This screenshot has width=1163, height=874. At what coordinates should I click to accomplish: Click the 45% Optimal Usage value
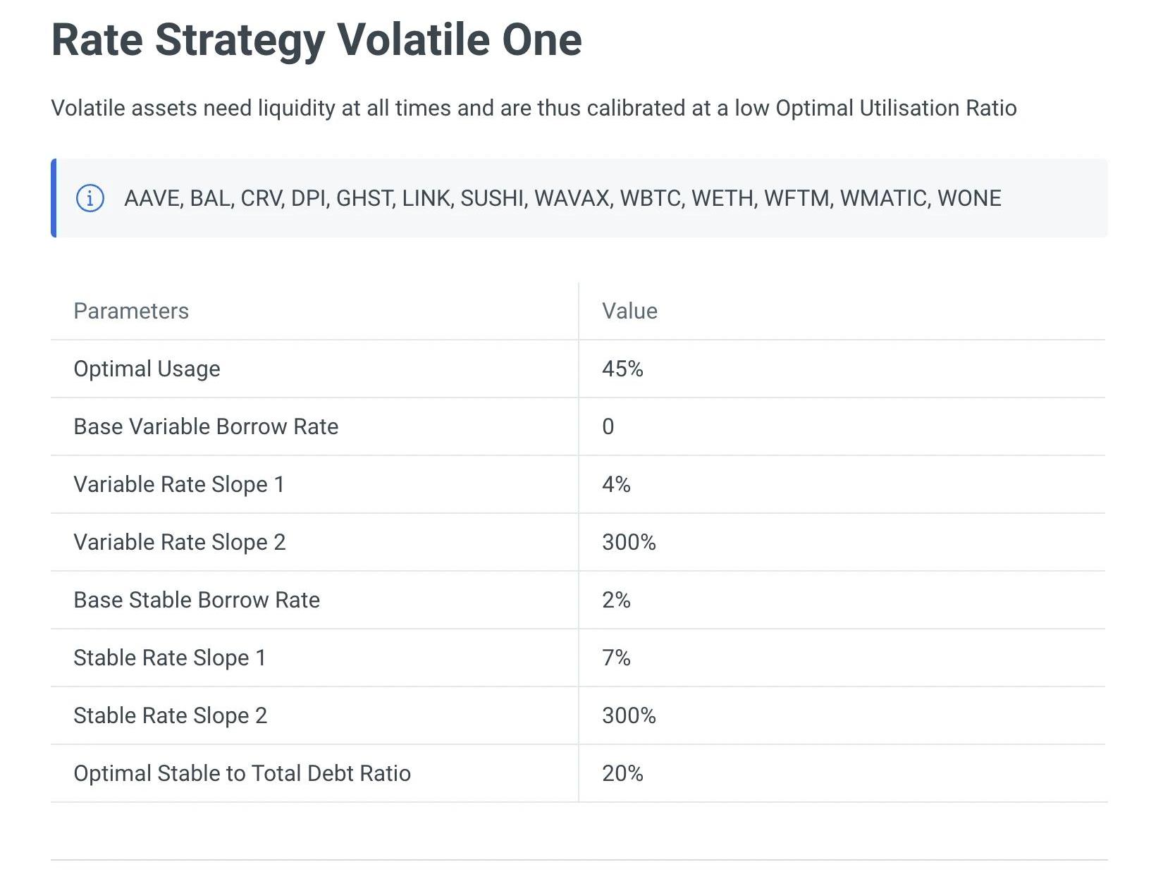click(622, 369)
